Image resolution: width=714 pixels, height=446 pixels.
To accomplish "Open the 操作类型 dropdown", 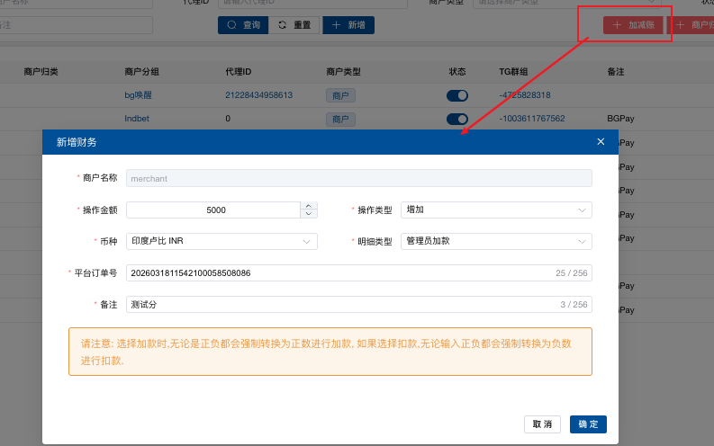I will [496, 210].
